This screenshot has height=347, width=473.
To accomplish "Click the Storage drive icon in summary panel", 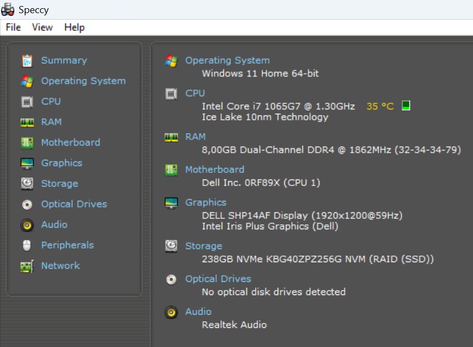I will tap(171, 246).
